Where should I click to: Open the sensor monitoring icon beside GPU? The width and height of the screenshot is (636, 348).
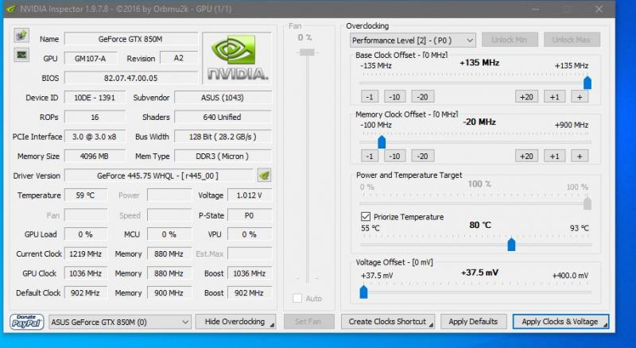21,55
